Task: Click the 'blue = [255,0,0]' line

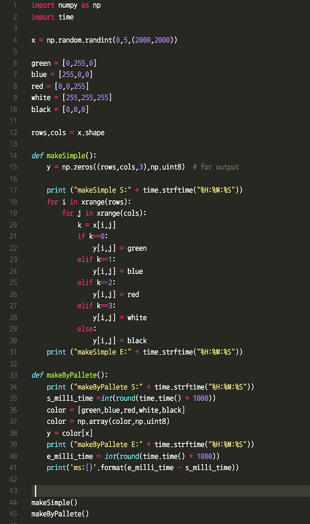Action: coord(62,75)
